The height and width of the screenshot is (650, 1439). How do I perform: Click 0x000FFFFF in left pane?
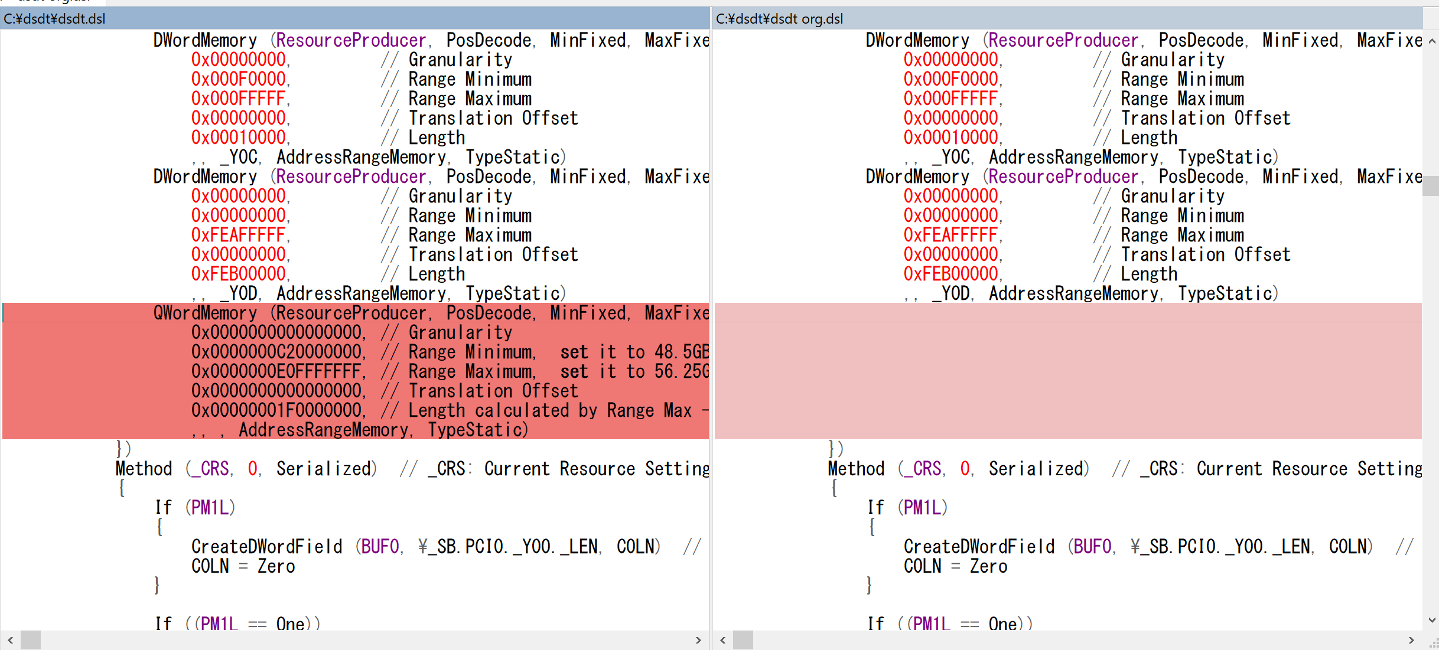(239, 99)
